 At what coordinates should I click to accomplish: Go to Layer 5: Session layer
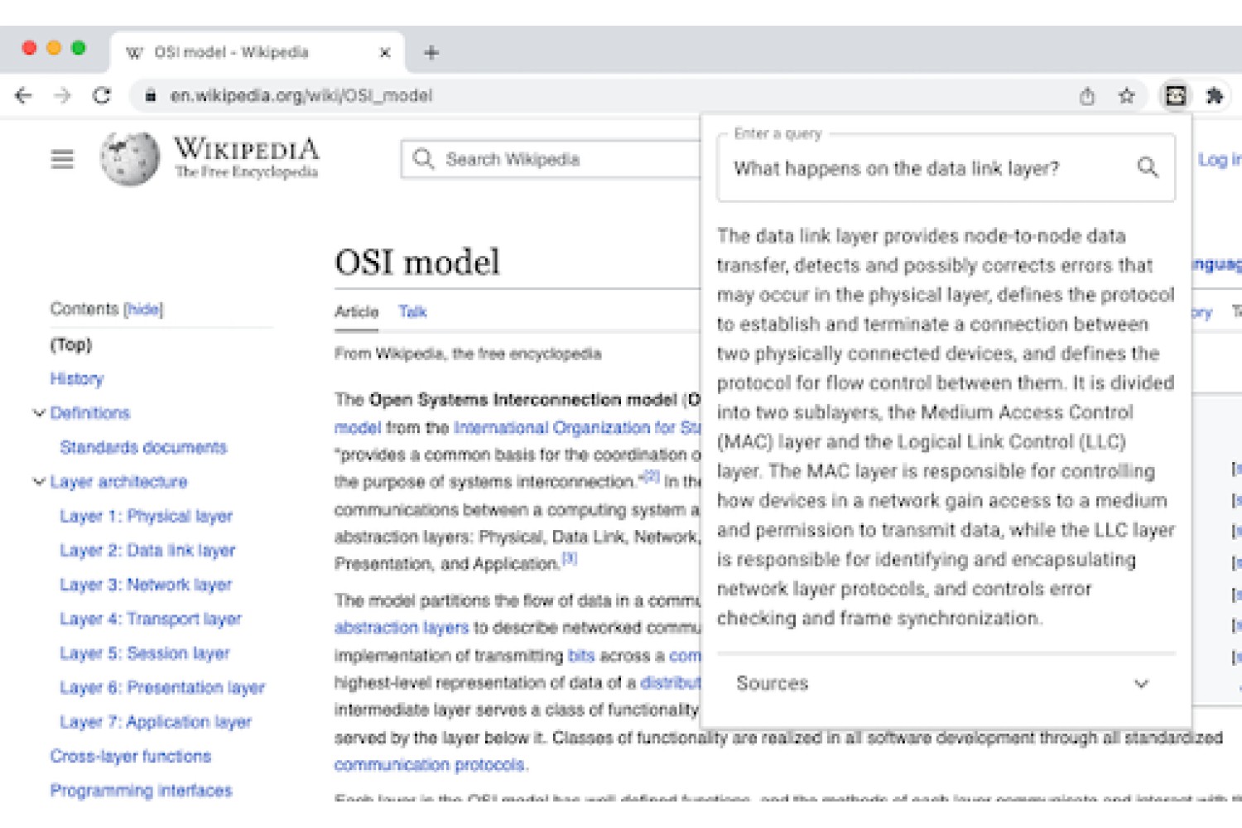[x=145, y=653]
